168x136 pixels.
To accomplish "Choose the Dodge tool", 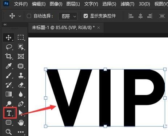I will pyautogui.click(x=9, y=104).
